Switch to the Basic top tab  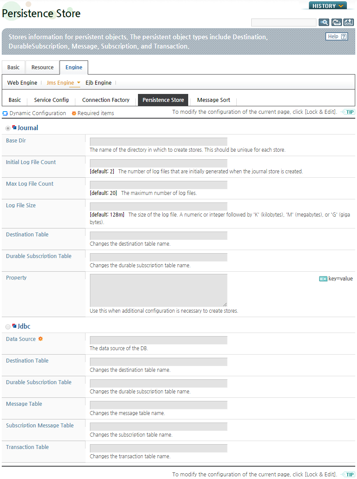13,67
